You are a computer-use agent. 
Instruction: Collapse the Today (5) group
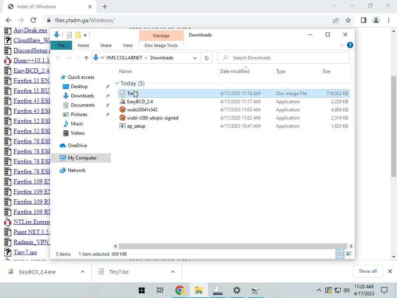pos(117,83)
